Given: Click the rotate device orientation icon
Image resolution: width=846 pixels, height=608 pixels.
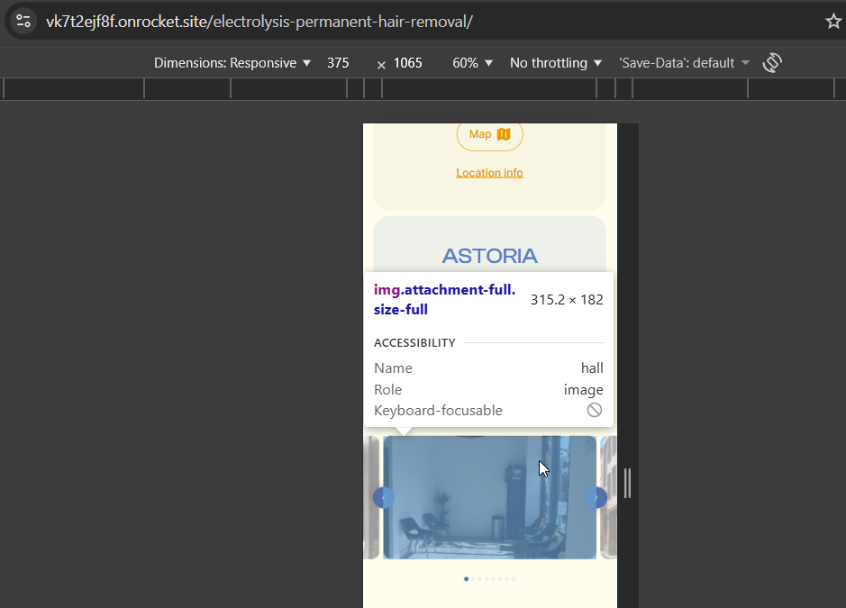Looking at the screenshot, I should point(772,62).
